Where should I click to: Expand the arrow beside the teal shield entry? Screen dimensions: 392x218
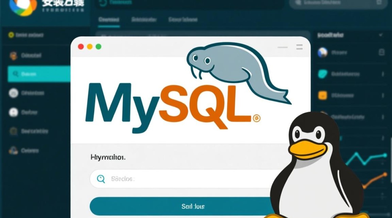384,74
